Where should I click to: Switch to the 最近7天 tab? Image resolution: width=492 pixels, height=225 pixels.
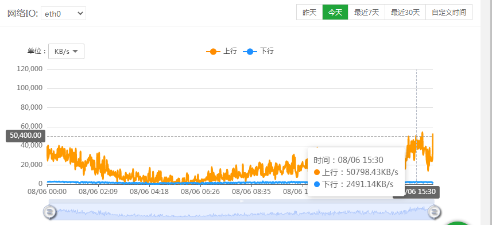tap(366, 13)
